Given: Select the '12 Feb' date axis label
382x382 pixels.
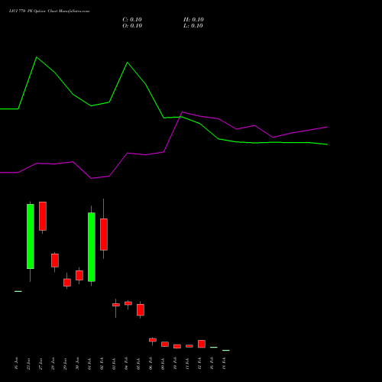Looking at the screenshot, I should coord(199,364).
